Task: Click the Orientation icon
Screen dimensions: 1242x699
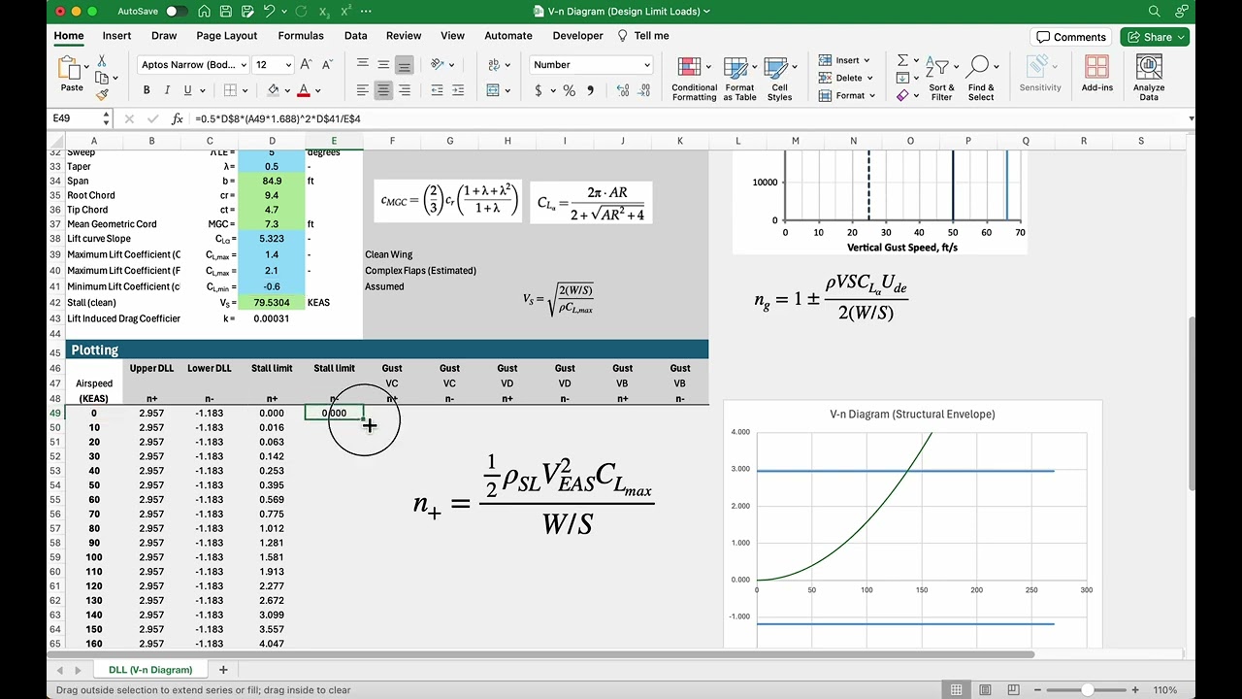Action: 438,65
